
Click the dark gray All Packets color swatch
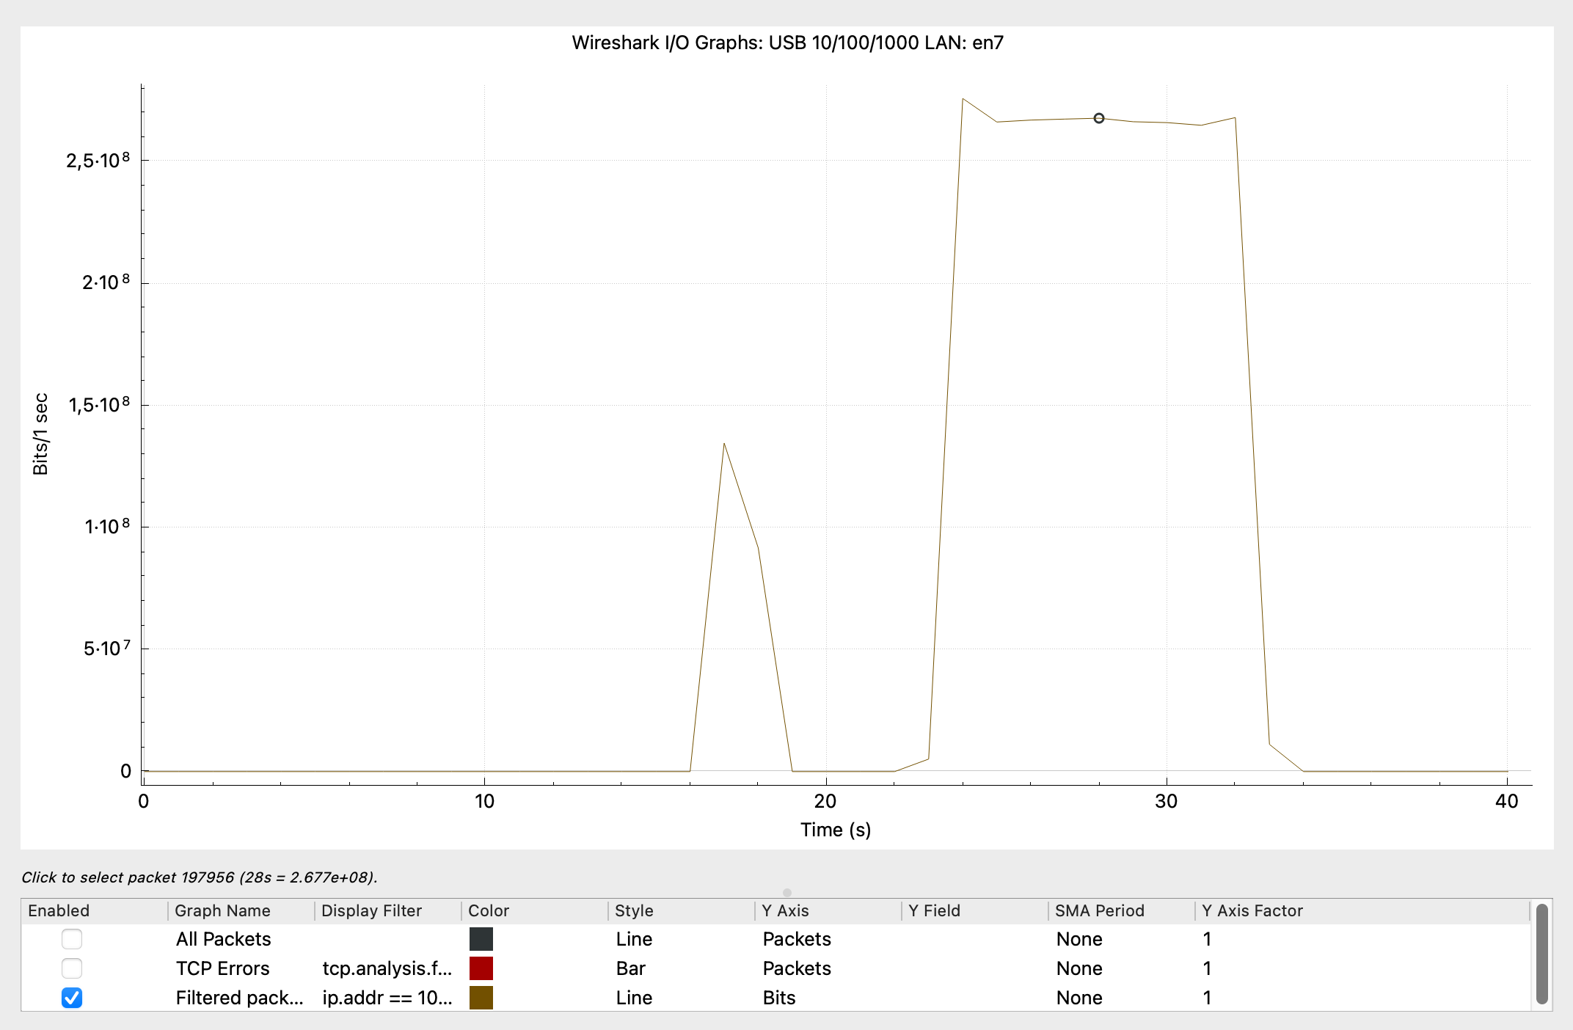click(481, 939)
